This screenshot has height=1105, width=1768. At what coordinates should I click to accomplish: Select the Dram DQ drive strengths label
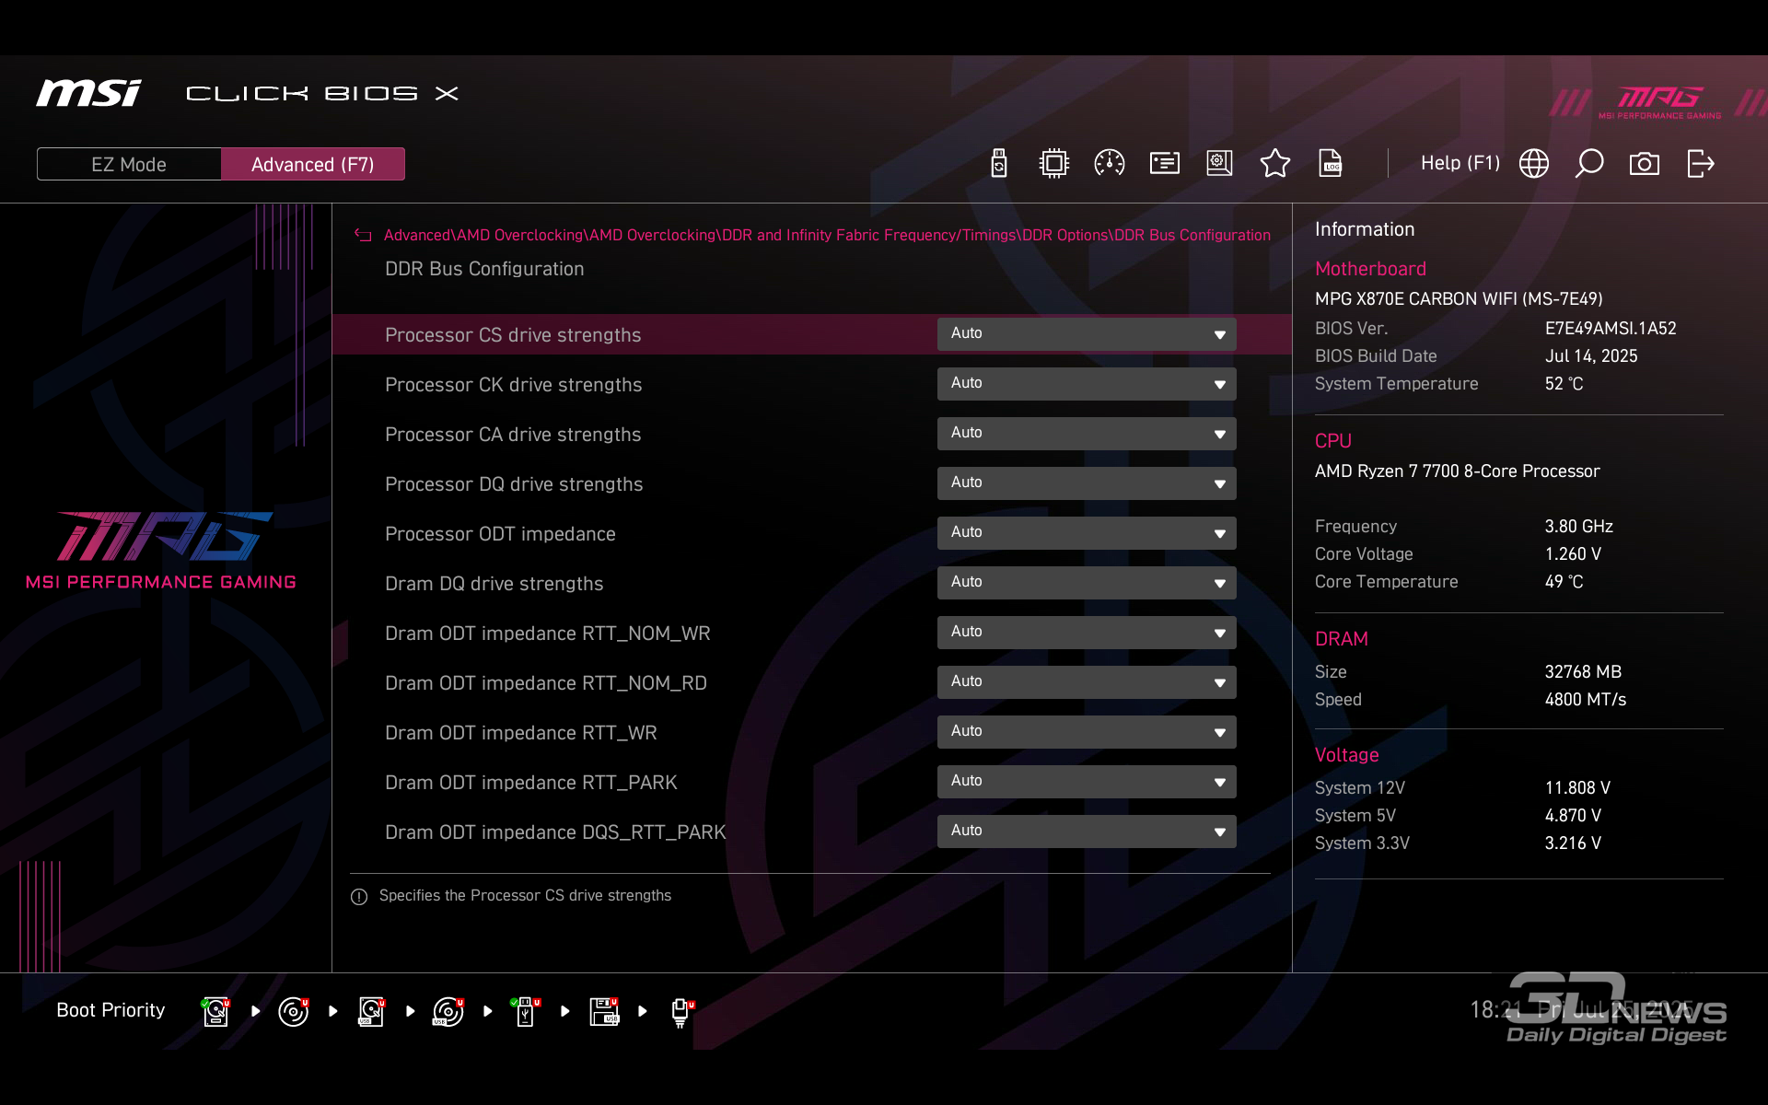tap(494, 584)
